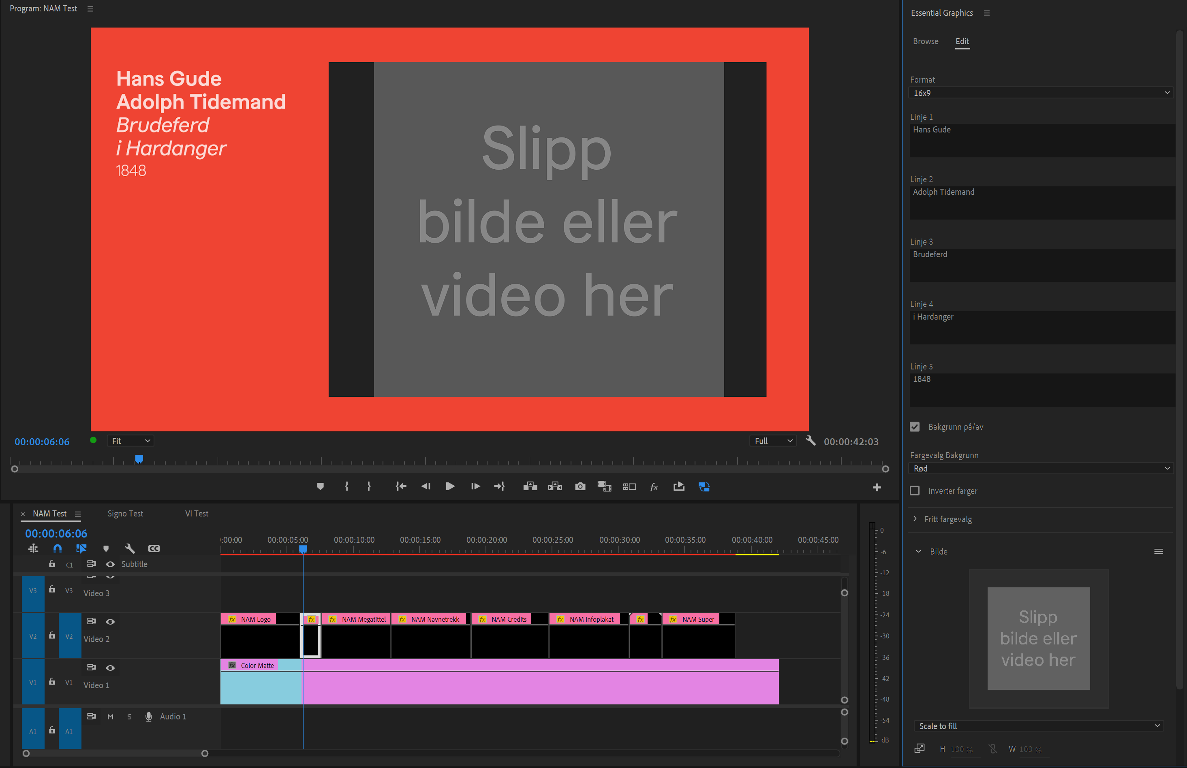
Task: Toggle the Video 2 track output eye
Action: 110,621
